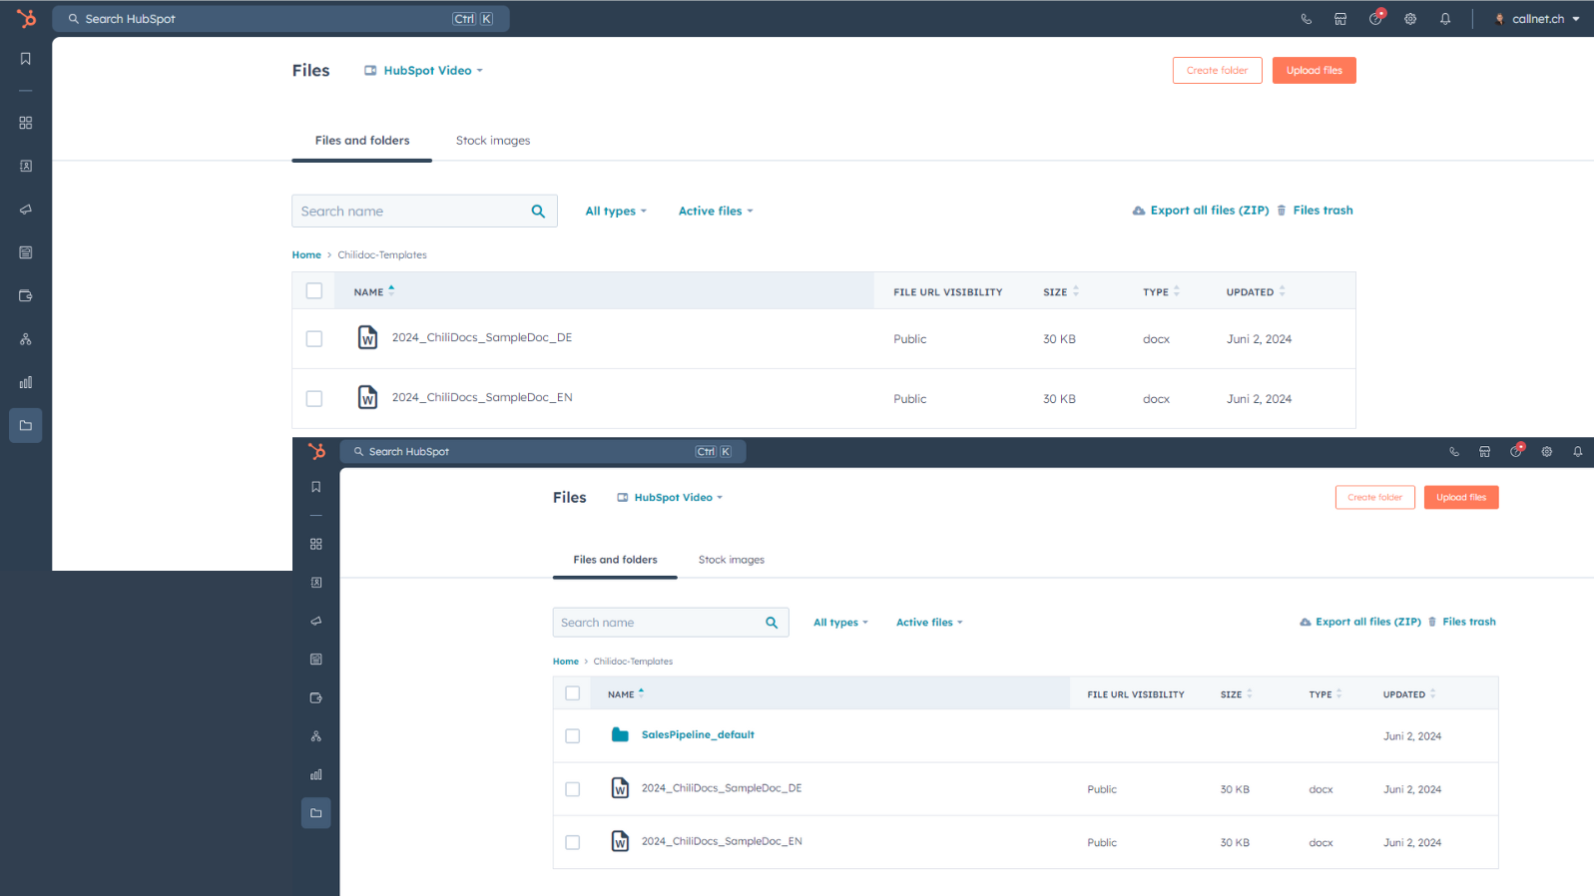Click Create folder button in the lower window
Viewport: 1594px width, 896px height.
(x=1375, y=497)
